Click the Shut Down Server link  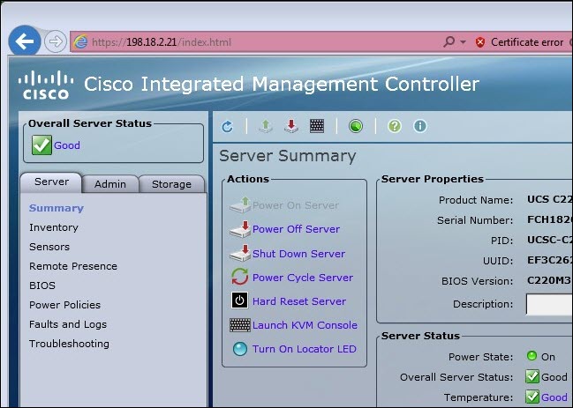(298, 254)
